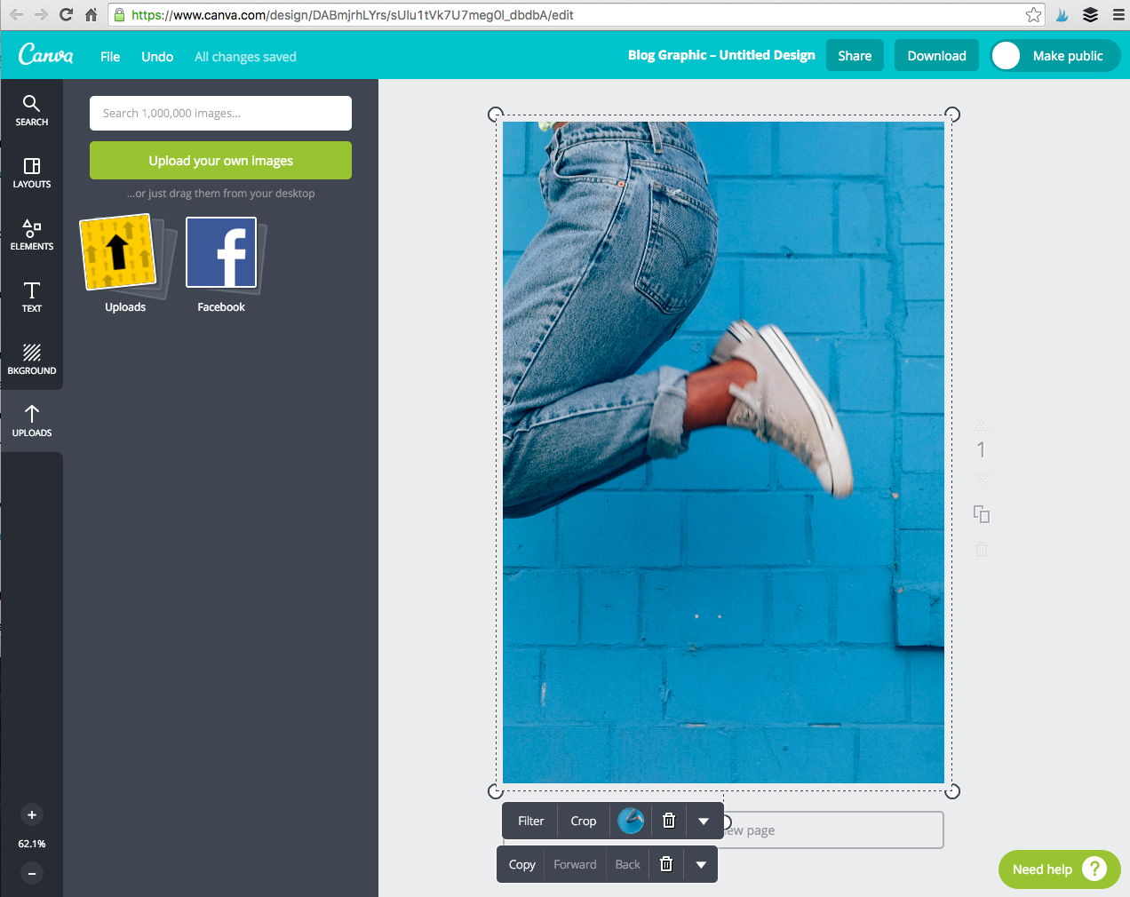Click Undo in the top bar

157,56
